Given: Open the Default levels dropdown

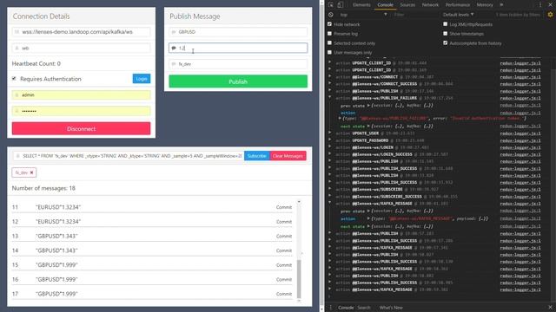Looking at the screenshot, I should pos(458,15).
